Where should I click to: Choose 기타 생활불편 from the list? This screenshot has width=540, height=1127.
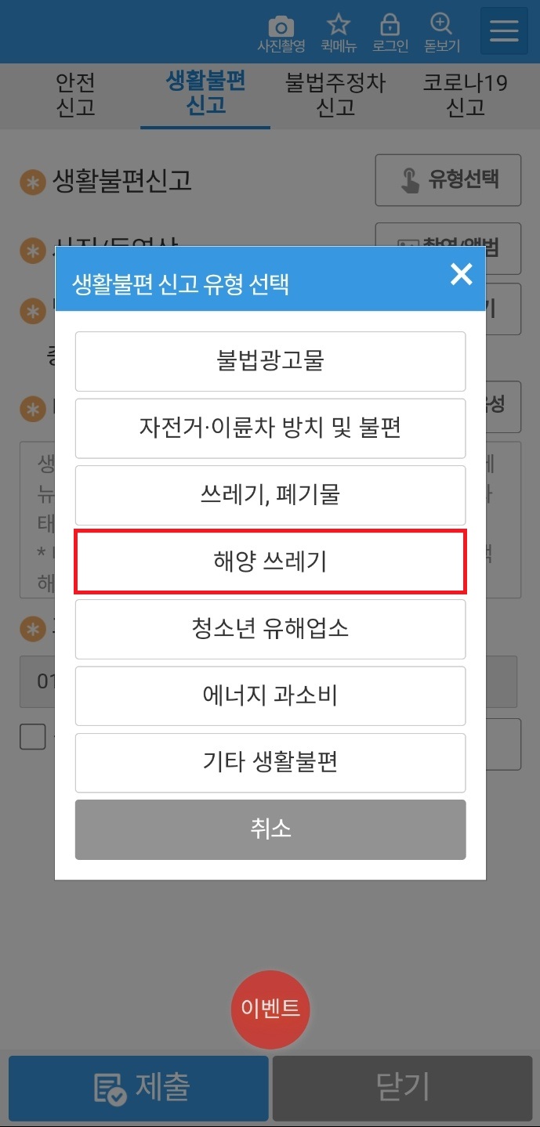(270, 762)
